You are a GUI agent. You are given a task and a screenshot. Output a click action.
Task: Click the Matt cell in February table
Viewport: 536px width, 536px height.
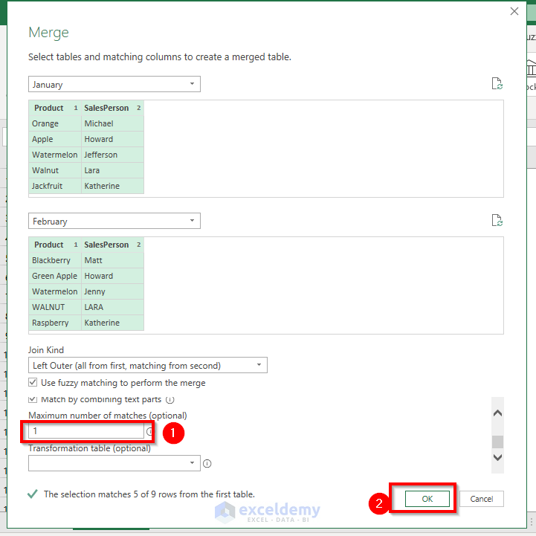click(x=112, y=260)
